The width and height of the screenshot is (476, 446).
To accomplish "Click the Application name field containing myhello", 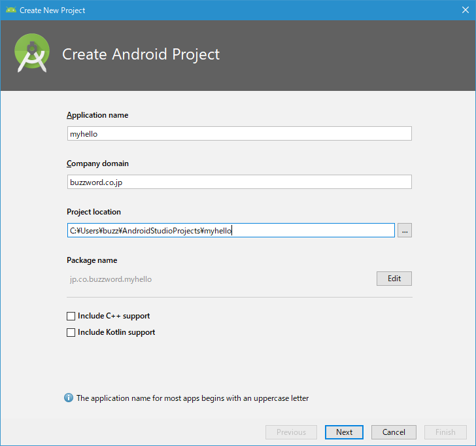I will click(239, 133).
